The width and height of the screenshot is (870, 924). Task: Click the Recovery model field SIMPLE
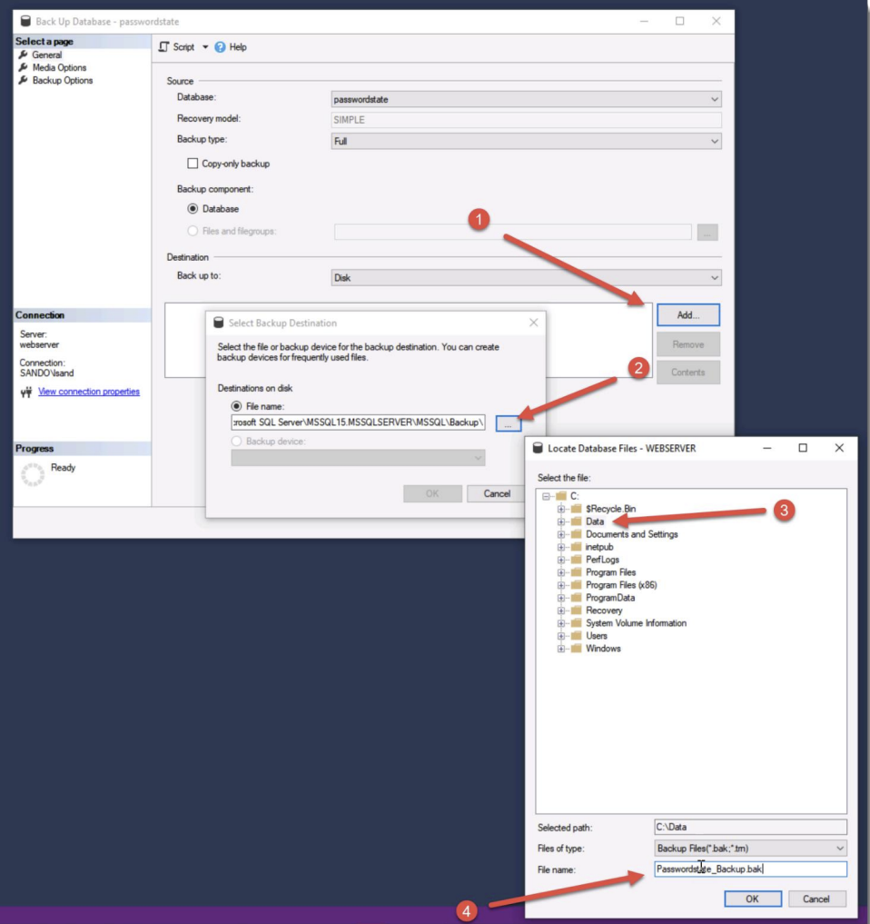click(526, 120)
